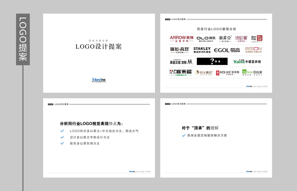The image size is (297, 191).
Task: Click the REBON logo
Action: point(253,50)
